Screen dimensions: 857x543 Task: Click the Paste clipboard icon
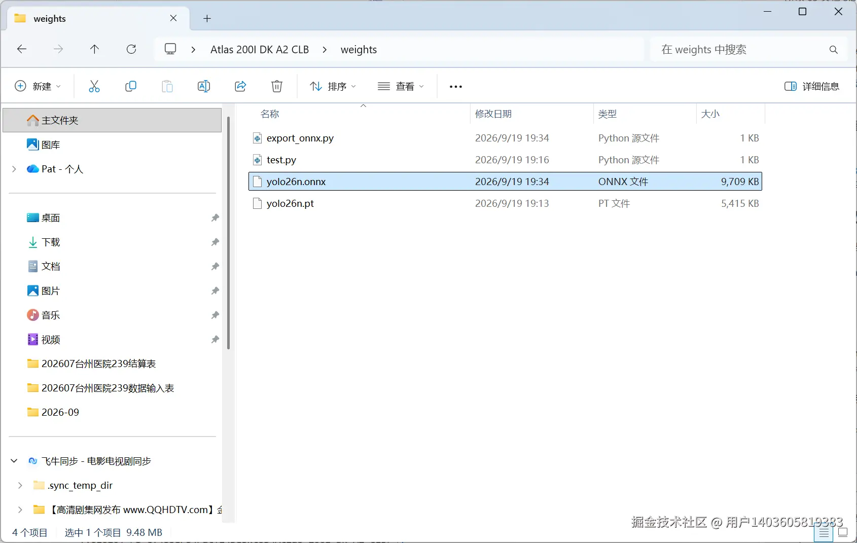[167, 86]
